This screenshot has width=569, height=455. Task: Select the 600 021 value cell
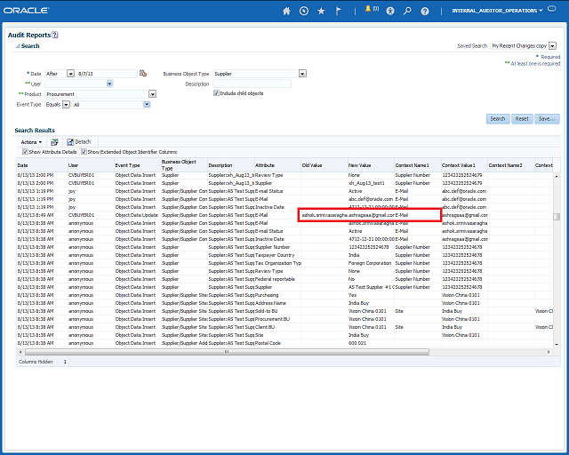click(371, 343)
